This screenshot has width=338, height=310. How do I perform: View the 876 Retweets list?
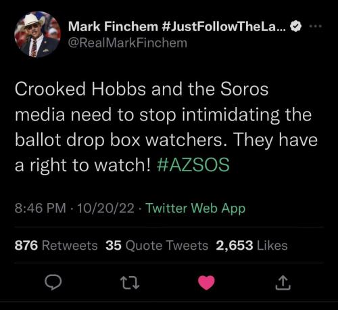point(56,245)
